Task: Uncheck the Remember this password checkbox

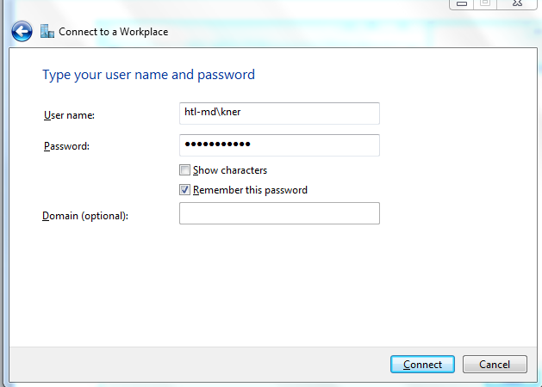Action: [x=184, y=190]
